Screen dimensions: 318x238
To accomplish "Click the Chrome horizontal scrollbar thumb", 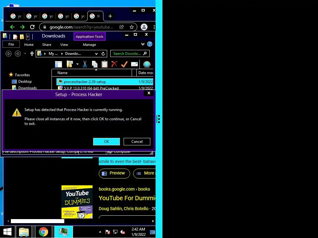I will point(38,221).
